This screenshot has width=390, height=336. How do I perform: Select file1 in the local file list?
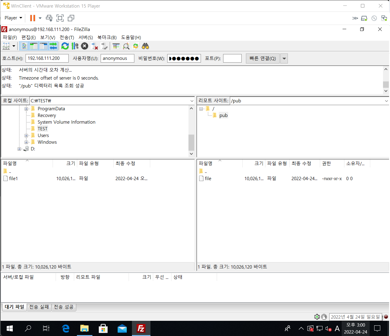click(x=13, y=179)
